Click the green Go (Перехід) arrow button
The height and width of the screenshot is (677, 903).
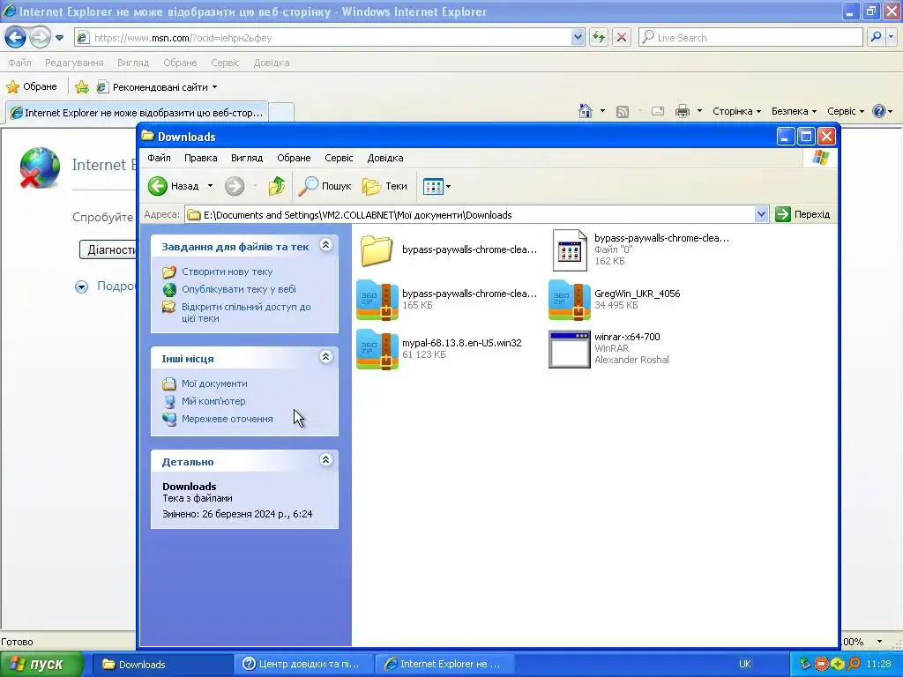pos(783,214)
